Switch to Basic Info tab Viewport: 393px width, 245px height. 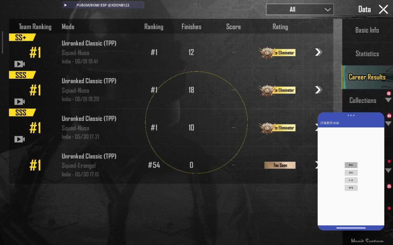(367, 30)
